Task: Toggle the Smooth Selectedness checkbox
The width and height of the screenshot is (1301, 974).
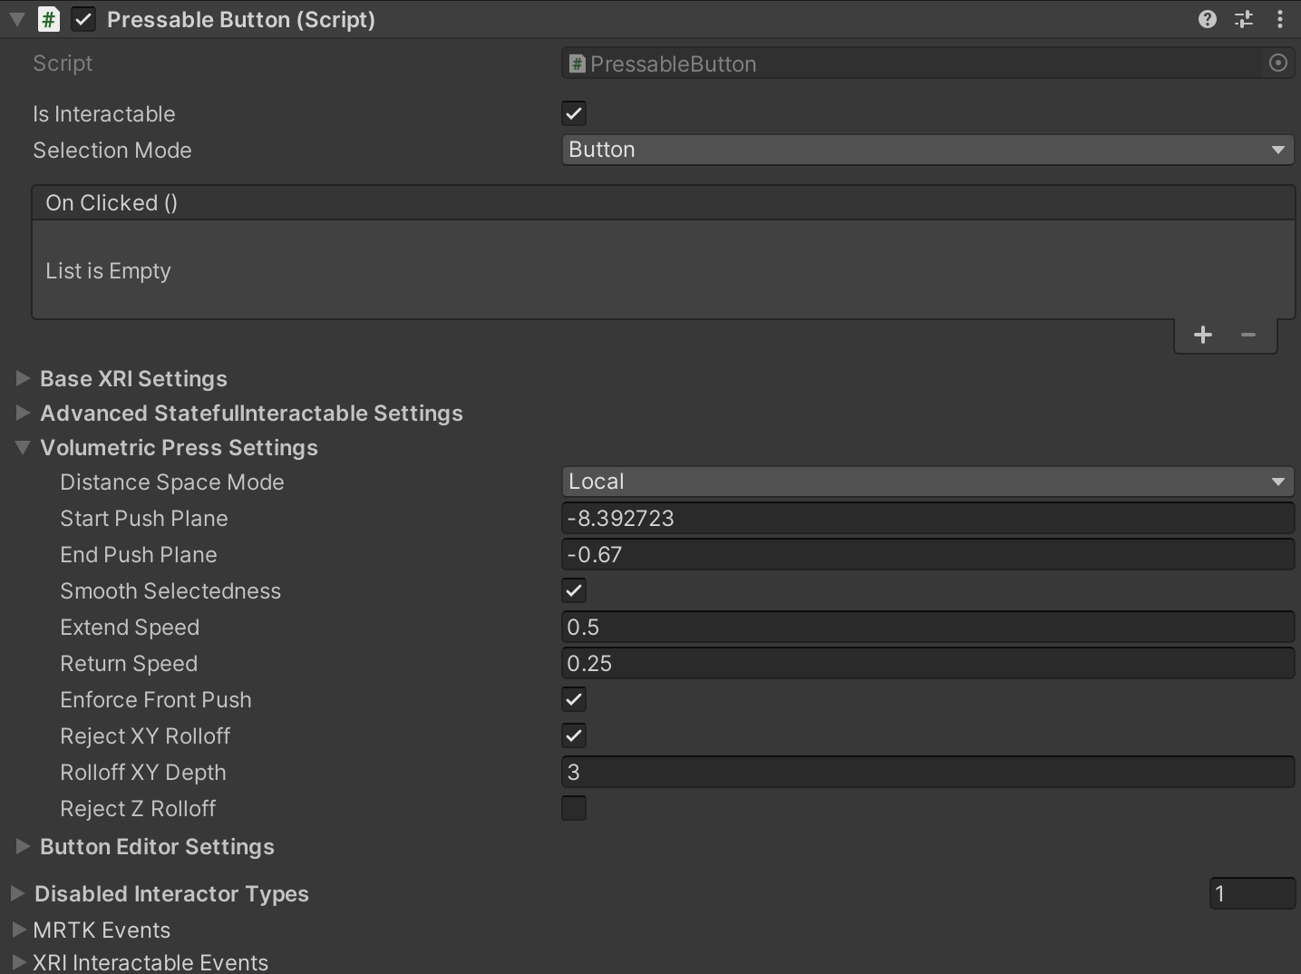Action: 574,590
